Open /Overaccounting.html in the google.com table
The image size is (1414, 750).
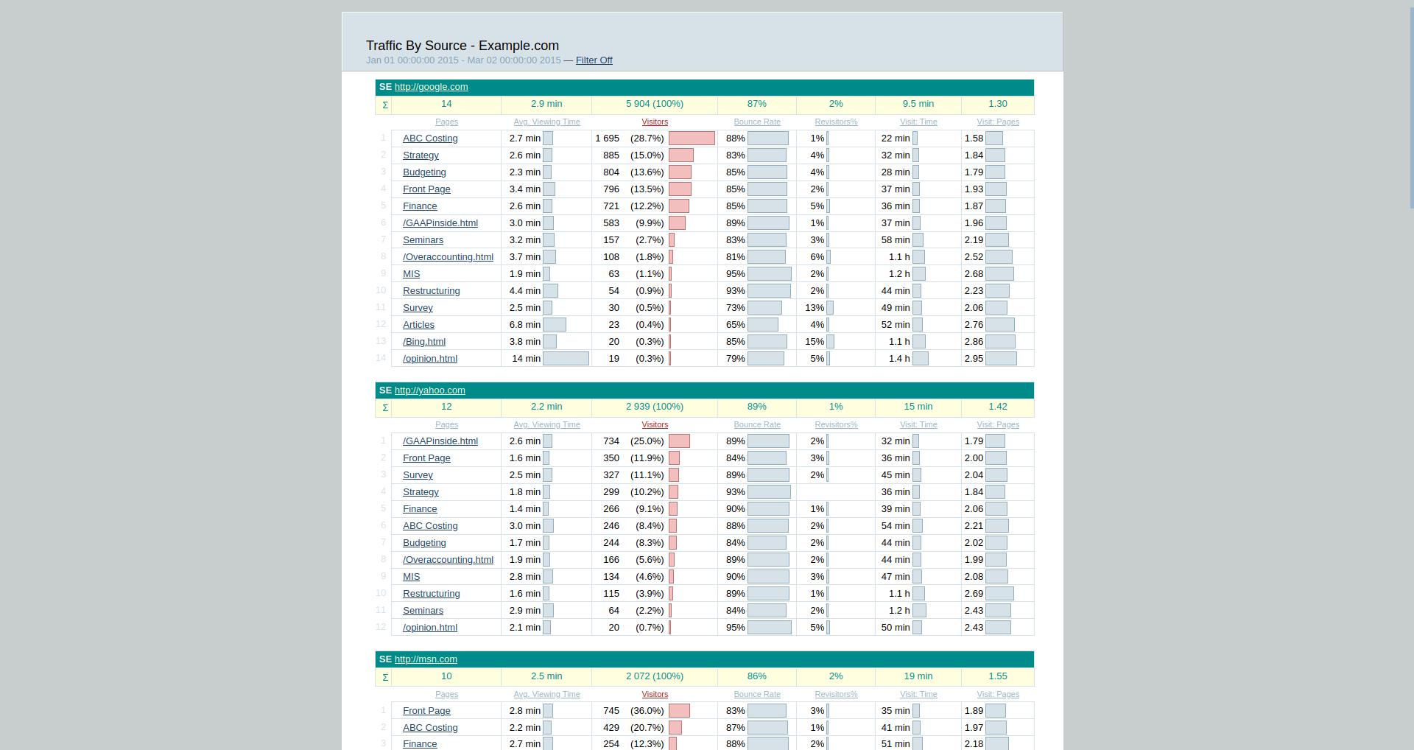[x=448, y=257]
